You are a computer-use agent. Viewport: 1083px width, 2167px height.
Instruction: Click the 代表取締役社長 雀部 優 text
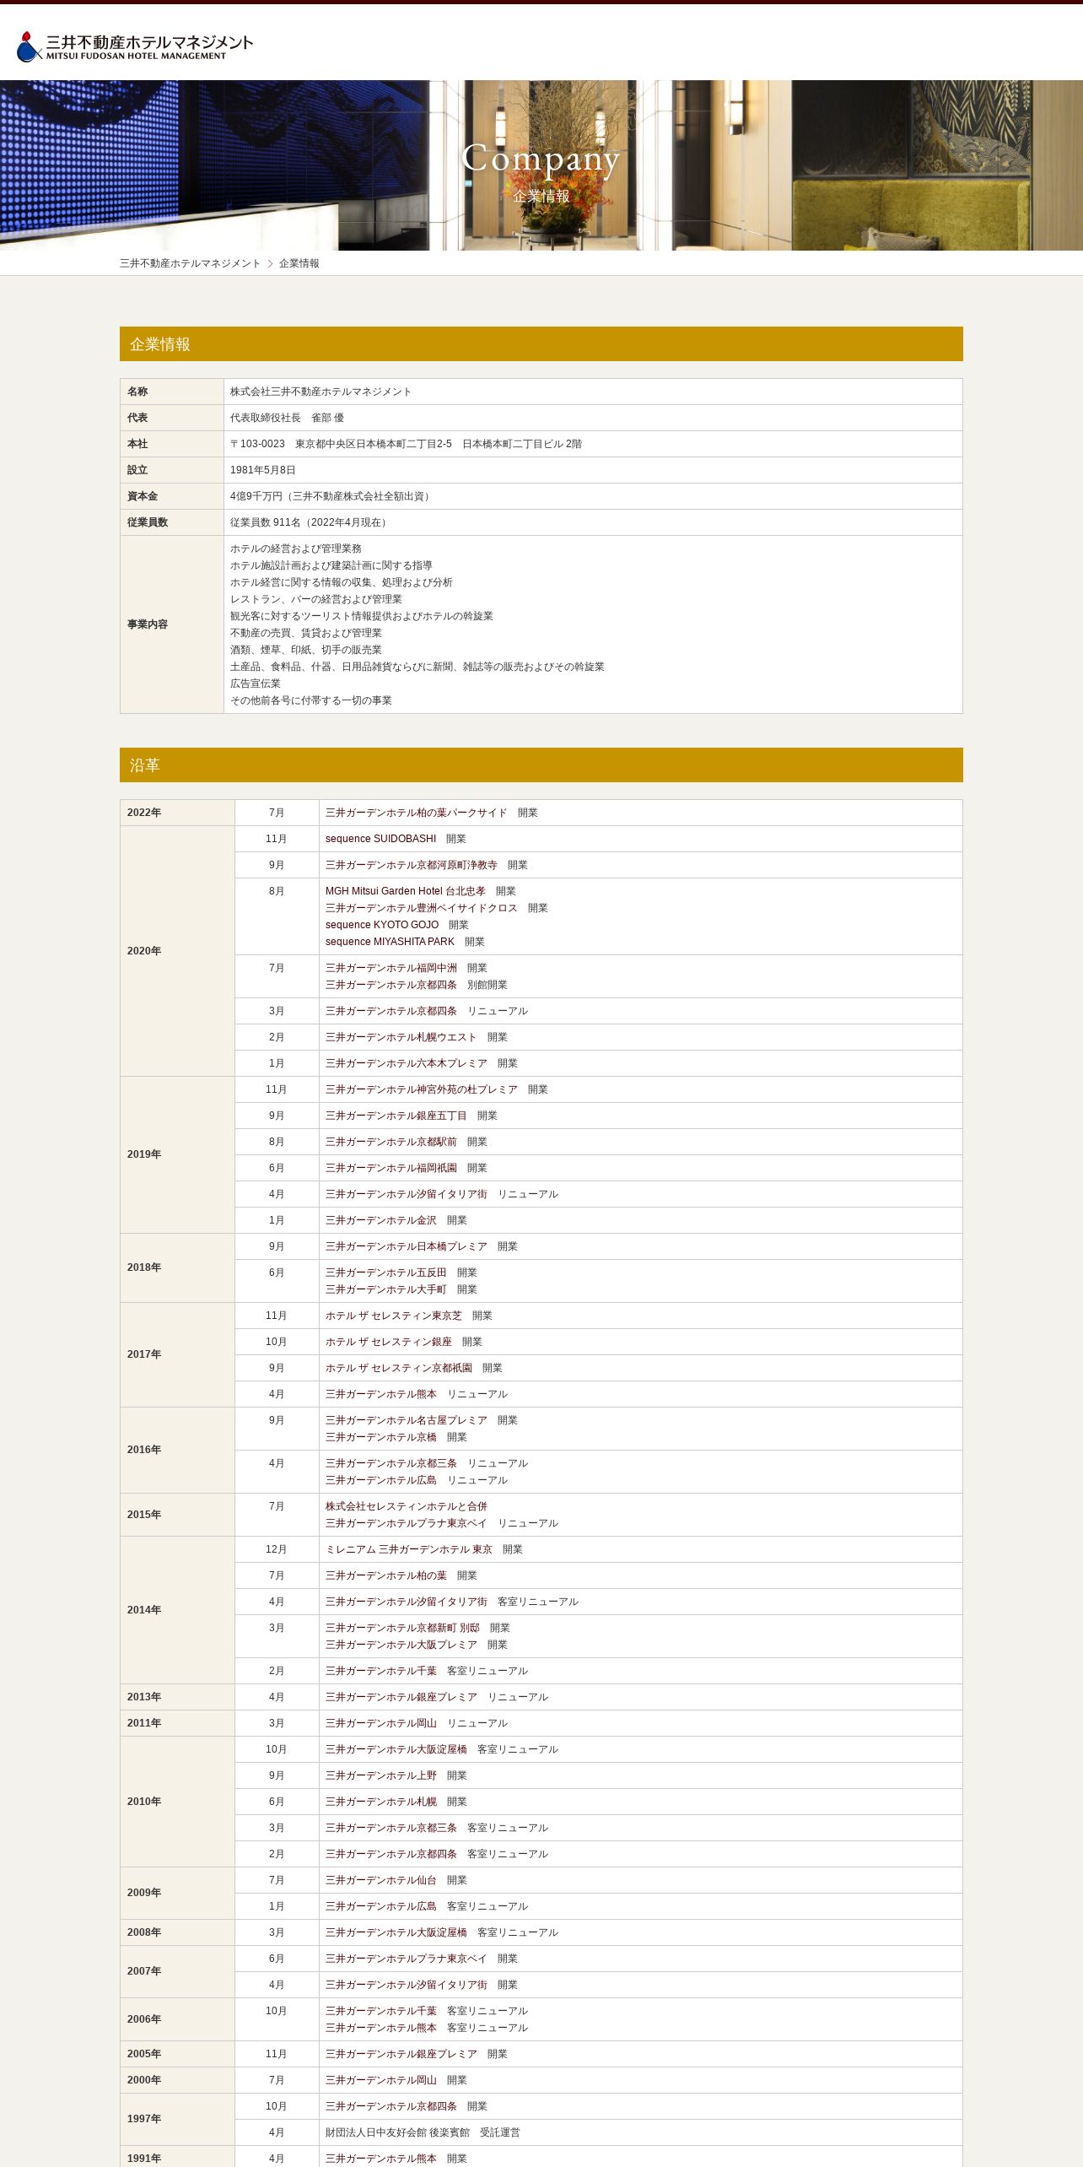coord(287,418)
